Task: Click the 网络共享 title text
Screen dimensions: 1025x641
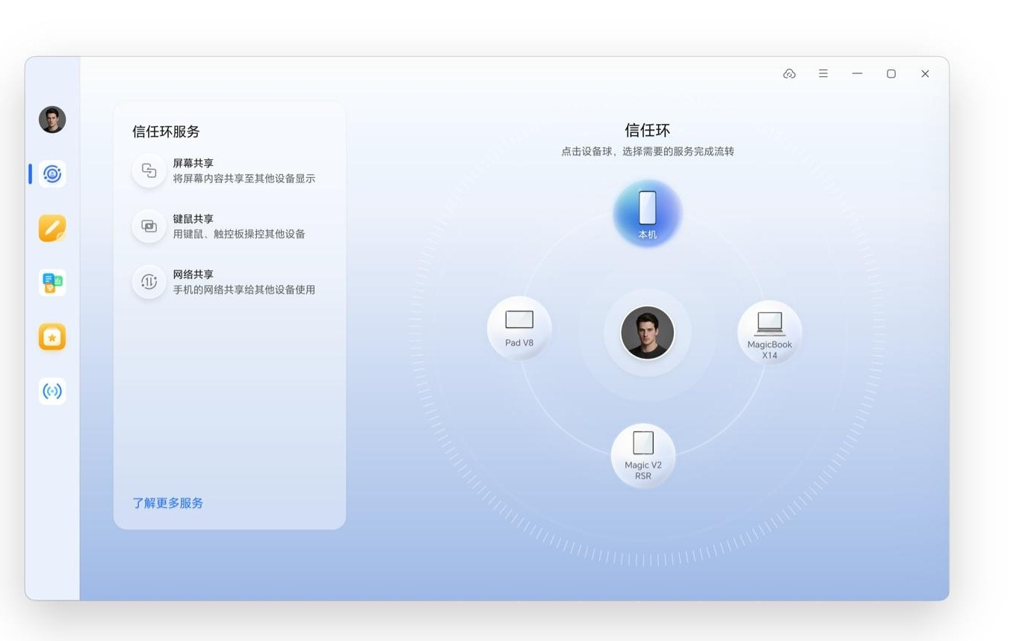Action: [193, 274]
